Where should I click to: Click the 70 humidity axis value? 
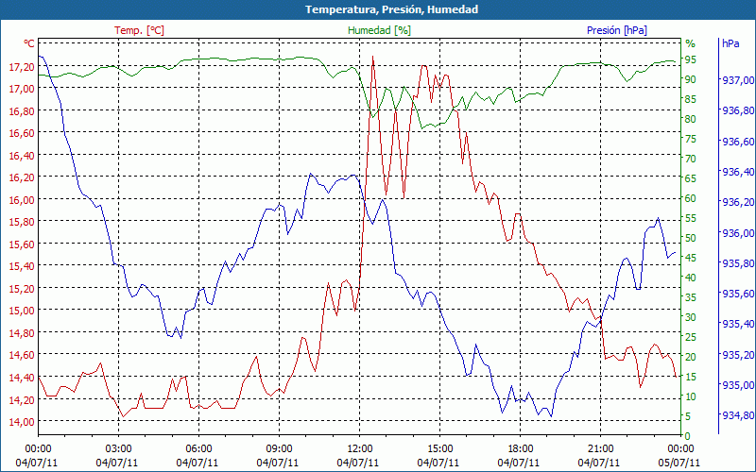(x=691, y=159)
